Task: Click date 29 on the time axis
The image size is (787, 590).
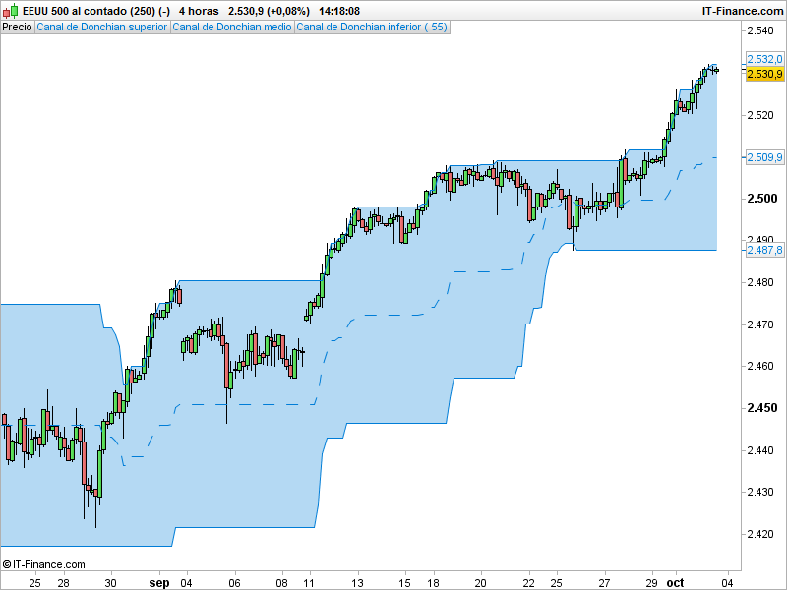Action: pyautogui.click(x=651, y=583)
